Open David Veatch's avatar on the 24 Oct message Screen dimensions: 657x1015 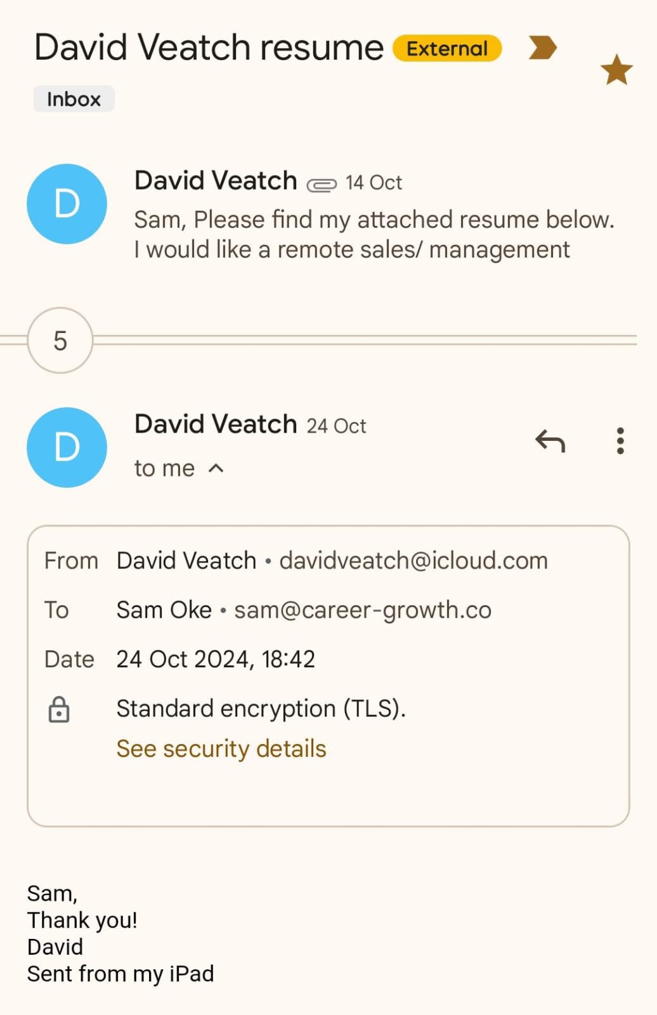67,447
